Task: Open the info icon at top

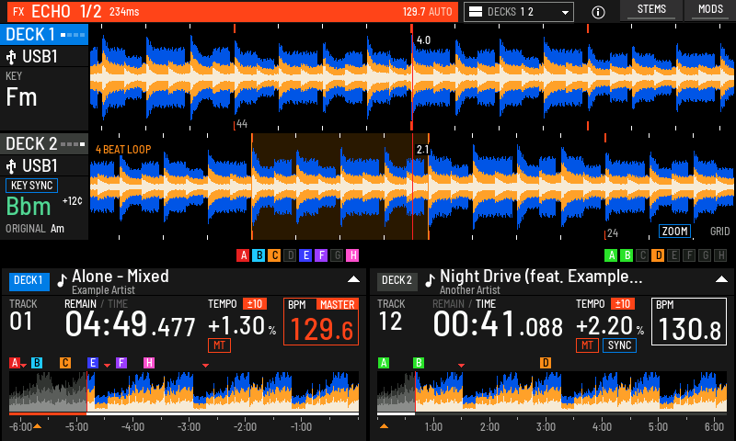Action: pos(598,12)
